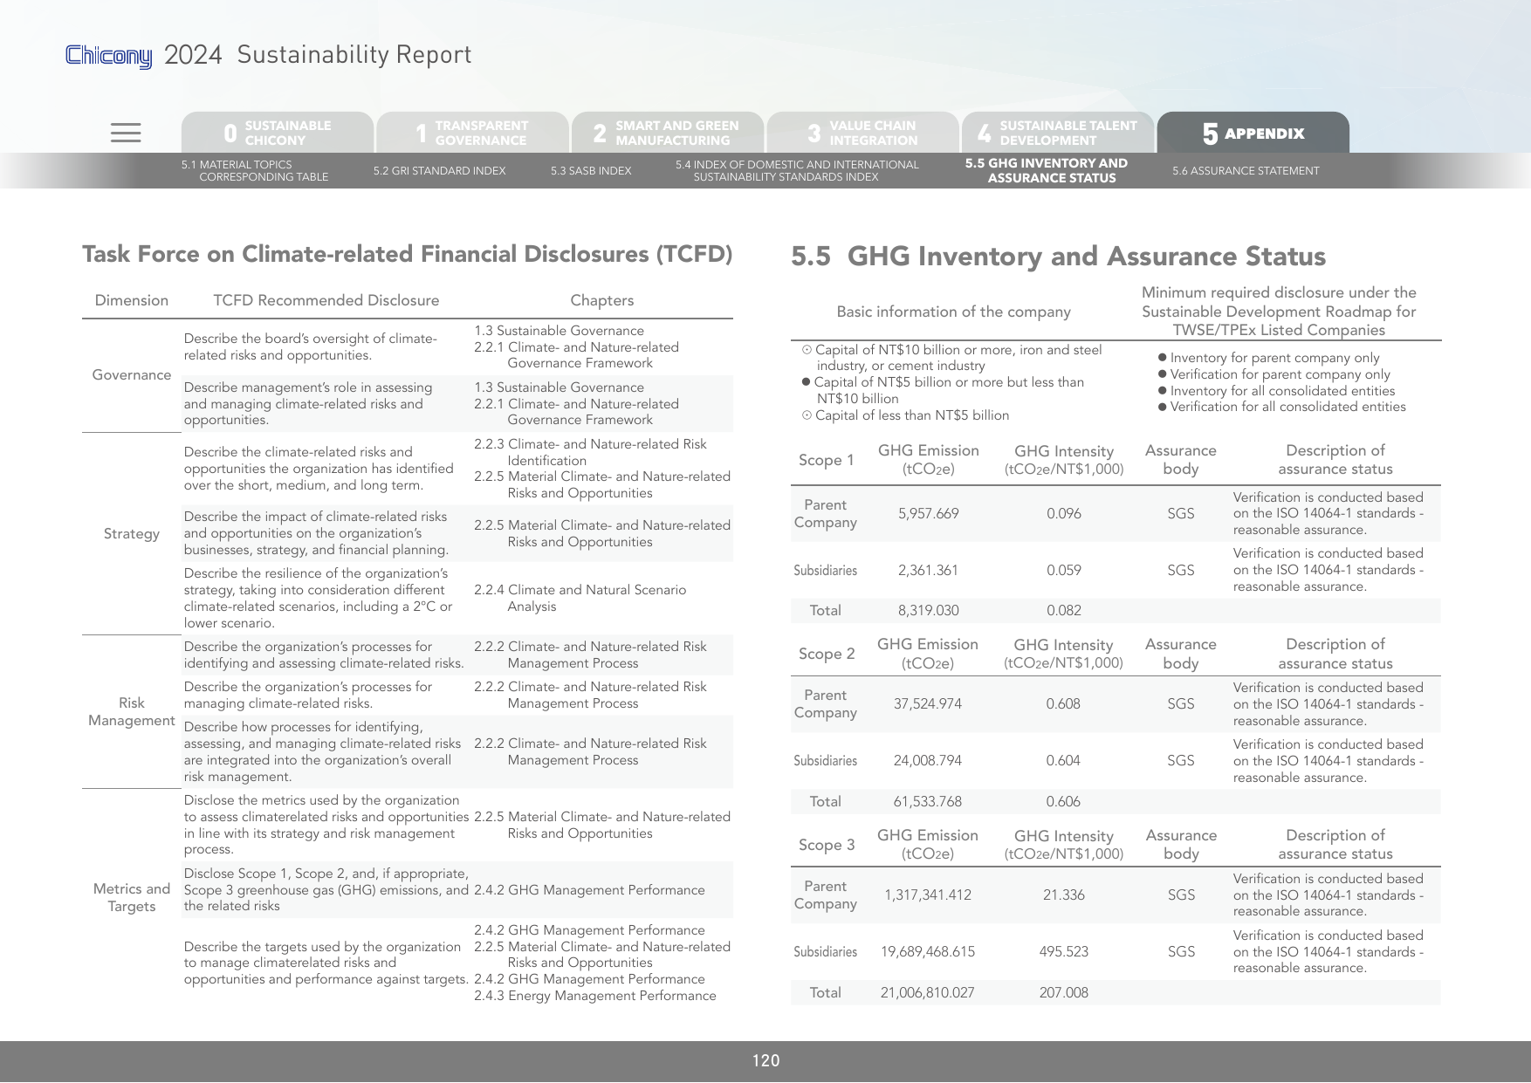
Task: Select Scope 3 total intensity 207.008
Action: point(1063,993)
